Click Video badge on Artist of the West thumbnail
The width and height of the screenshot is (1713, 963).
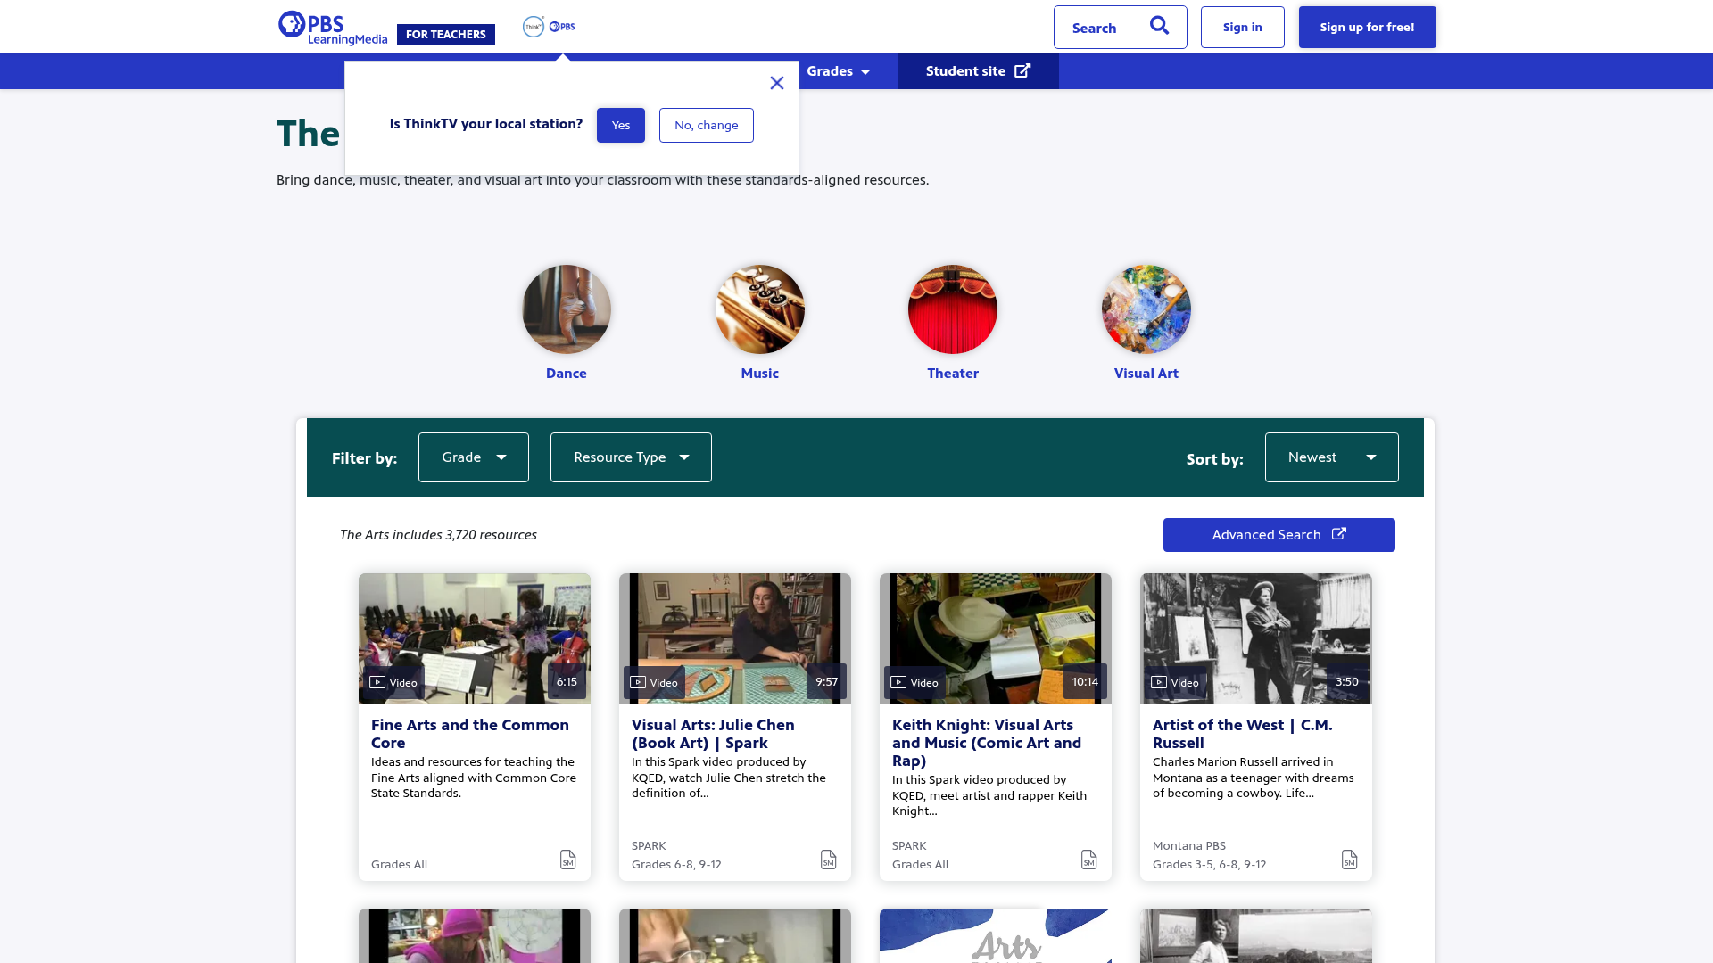click(1175, 682)
